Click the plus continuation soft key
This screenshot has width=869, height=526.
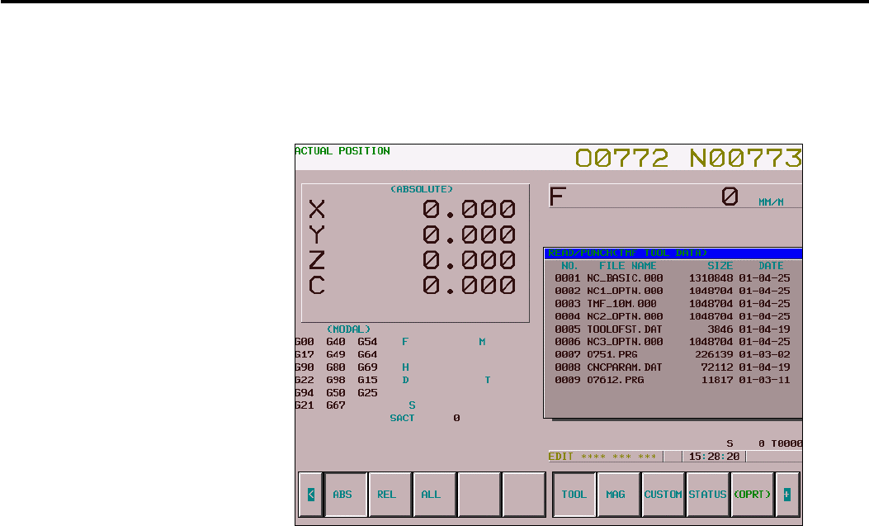click(787, 495)
